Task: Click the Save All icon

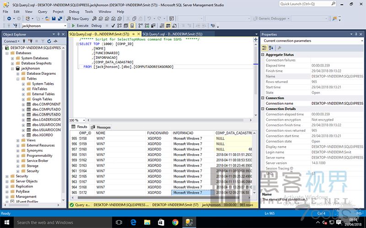Action: pyautogui.click(x=60, y=18)
